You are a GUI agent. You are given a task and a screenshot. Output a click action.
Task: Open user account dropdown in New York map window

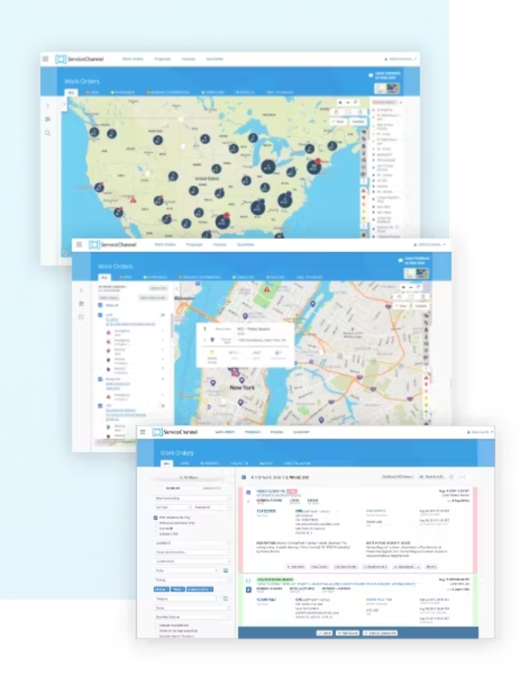(430, 245)
